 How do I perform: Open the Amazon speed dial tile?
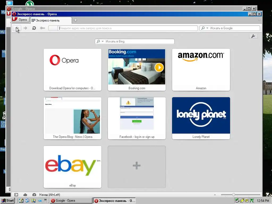pos(201,70)
